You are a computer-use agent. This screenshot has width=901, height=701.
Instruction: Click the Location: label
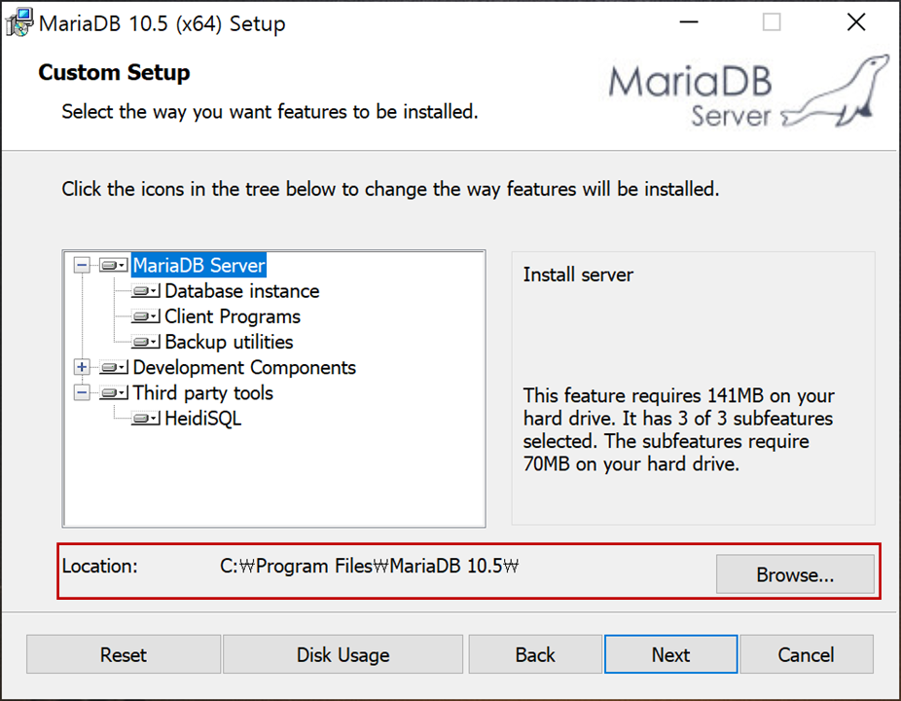tap(100, 566)
